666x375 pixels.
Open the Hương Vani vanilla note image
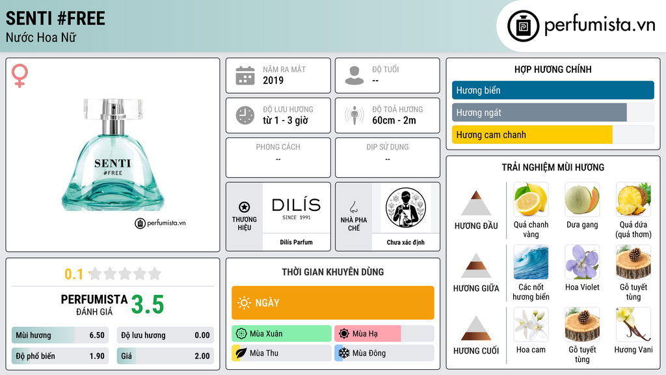(x=633, y=324)
